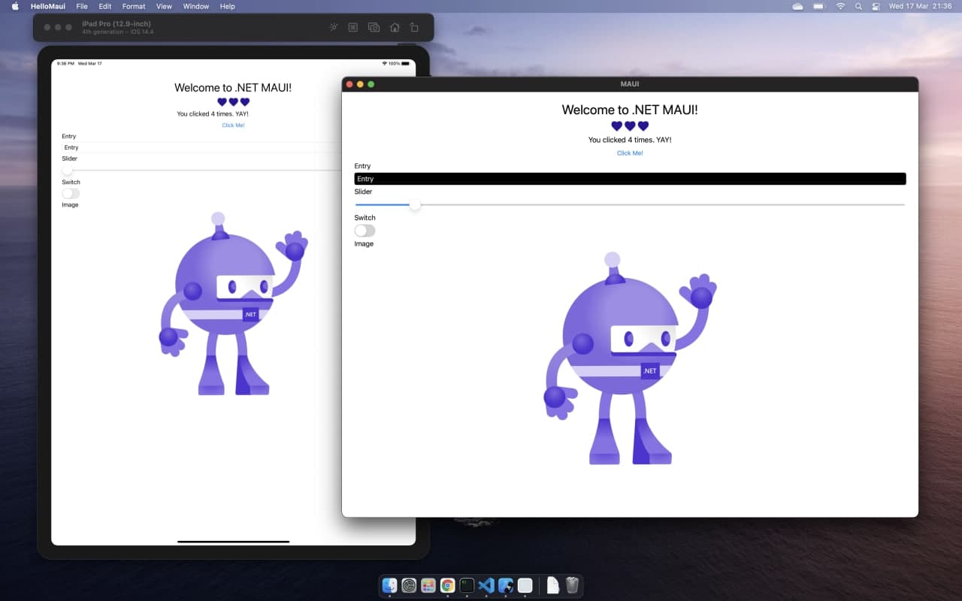Open the HelloMaui application menu
The height and width of the screenshot is (601, 962).
48,6
